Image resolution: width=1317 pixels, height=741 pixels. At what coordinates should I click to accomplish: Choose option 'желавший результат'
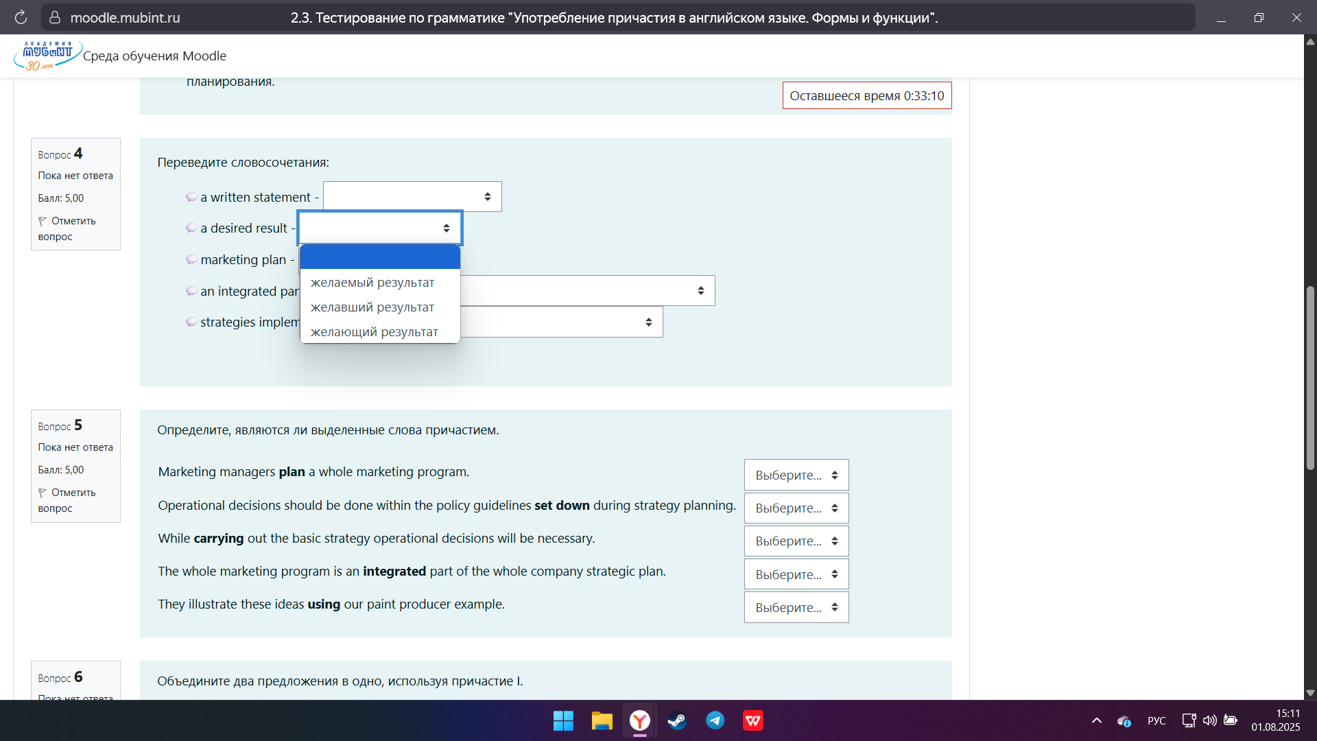[372, 307]
